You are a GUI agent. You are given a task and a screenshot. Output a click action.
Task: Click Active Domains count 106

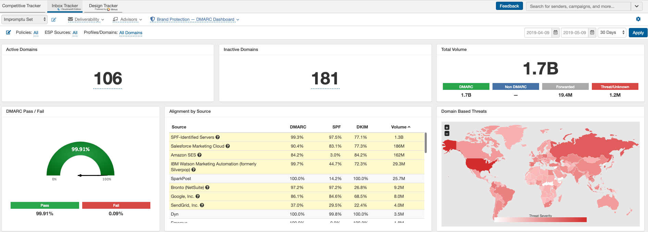108,79
